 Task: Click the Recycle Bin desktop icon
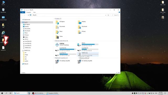click(x=3, y=11)
